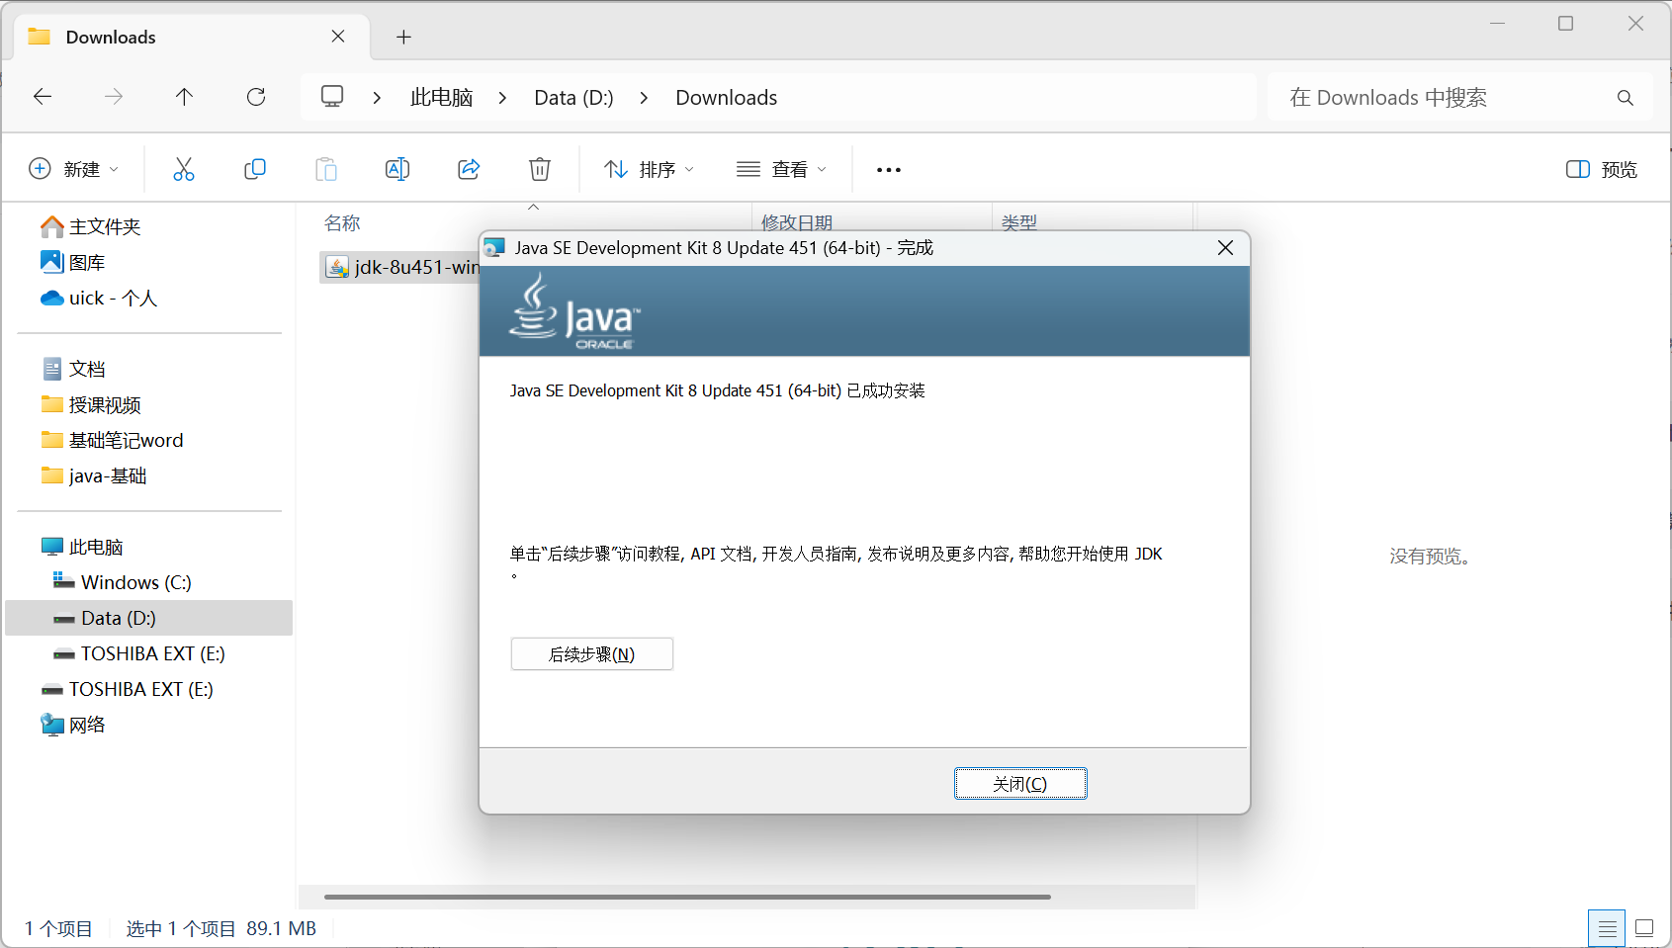Rename the selected file
Image resolution: width=1672 pixels, height=948 pixels.
point(397,168)
